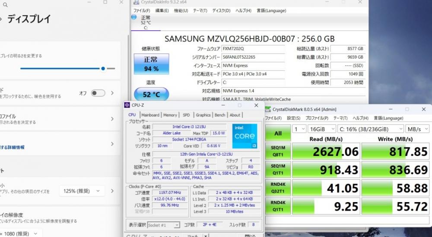Switch to the Memory tab in CPU-Z
Viewport: 432px width, 237px height.
point(170,115)
